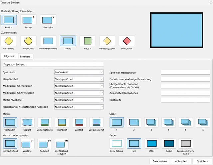Expand Modifizierer für erstes Icon dropdown
The image size is (213, 165).
[79, 86]
